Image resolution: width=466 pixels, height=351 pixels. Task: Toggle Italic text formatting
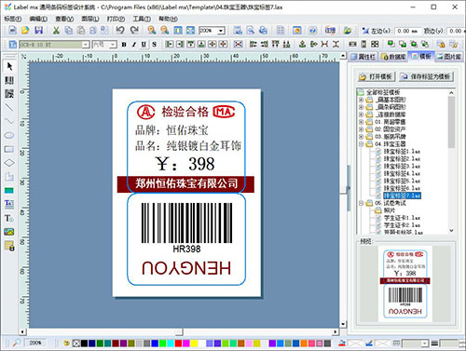point(134,45)
